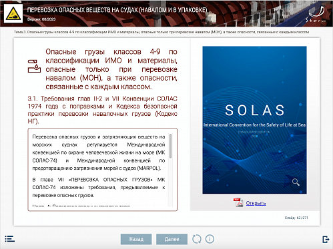Click the exit course icon
This screenshot has height=249, width=333.
tap(326, 239)
